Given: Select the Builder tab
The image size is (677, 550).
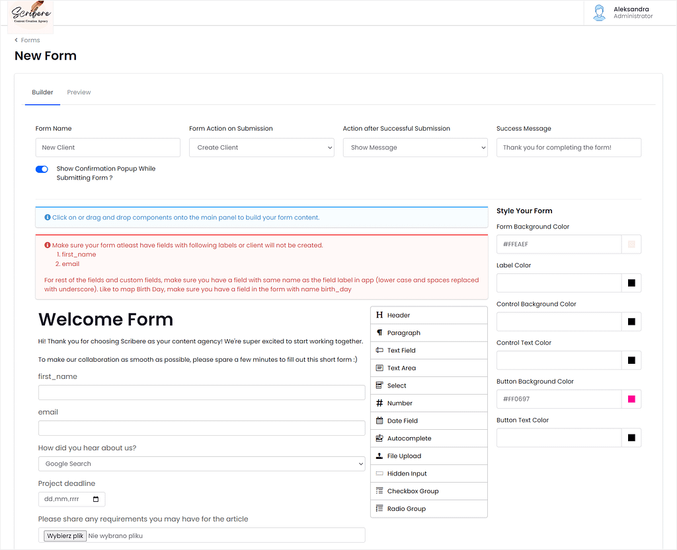Looking at the screenshot, I should 42,92.
